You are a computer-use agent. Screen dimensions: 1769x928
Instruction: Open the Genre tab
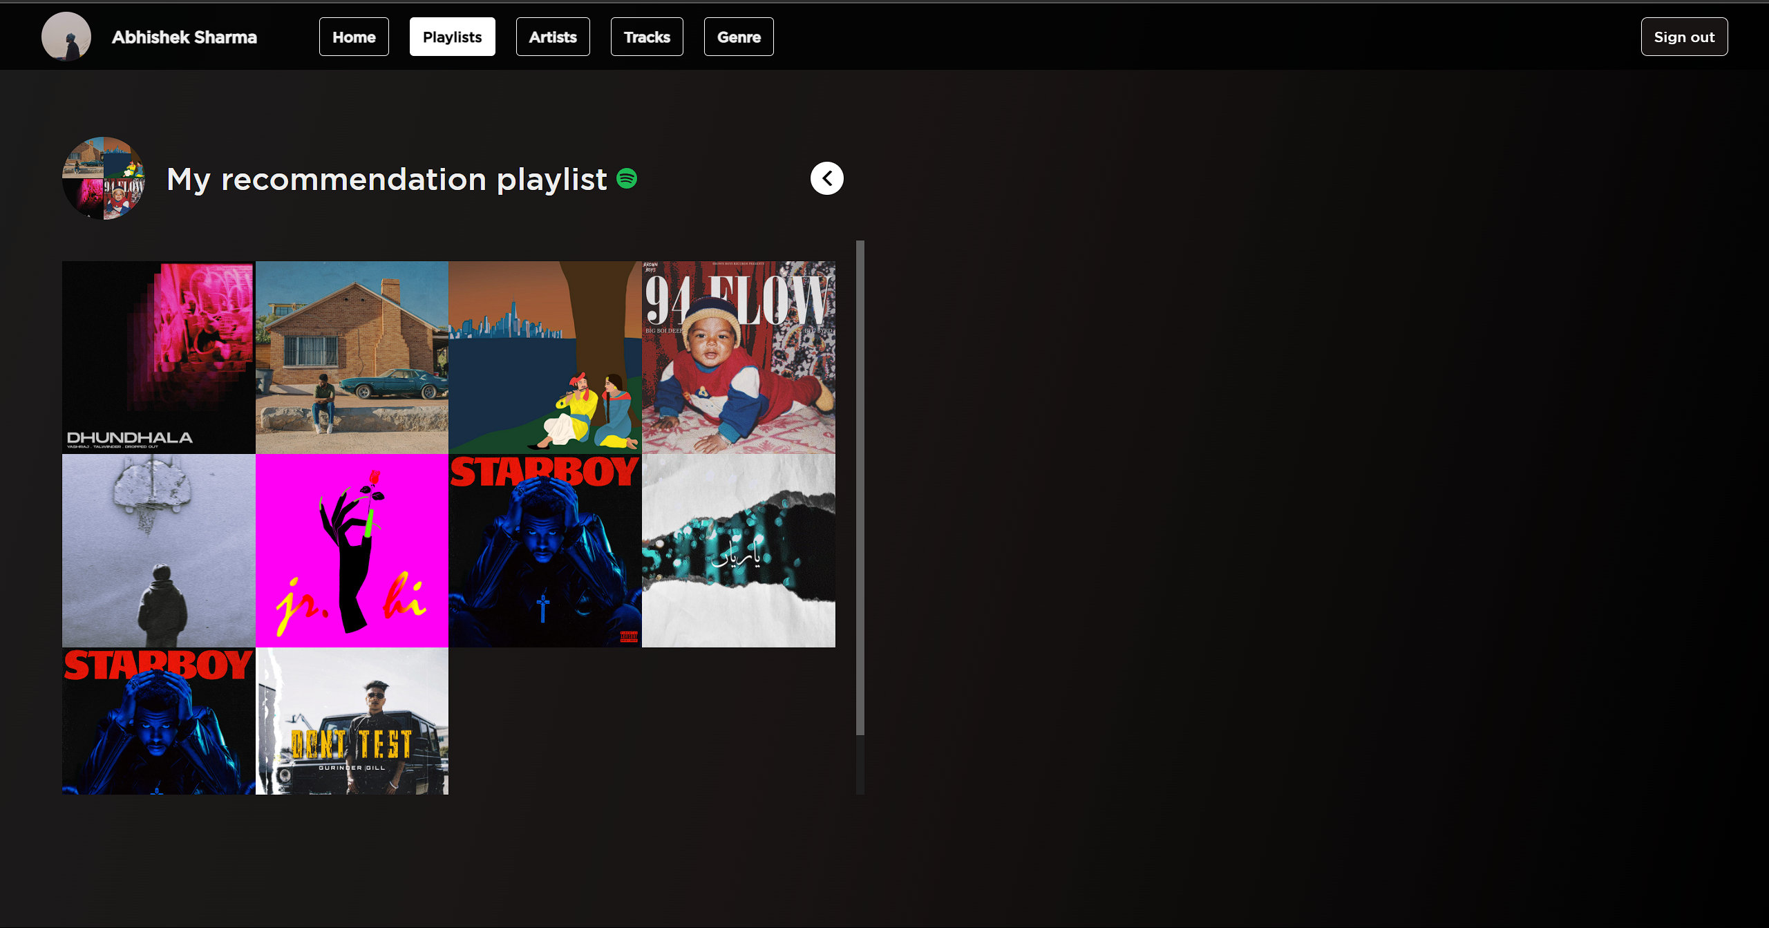[x=739, y=37]
